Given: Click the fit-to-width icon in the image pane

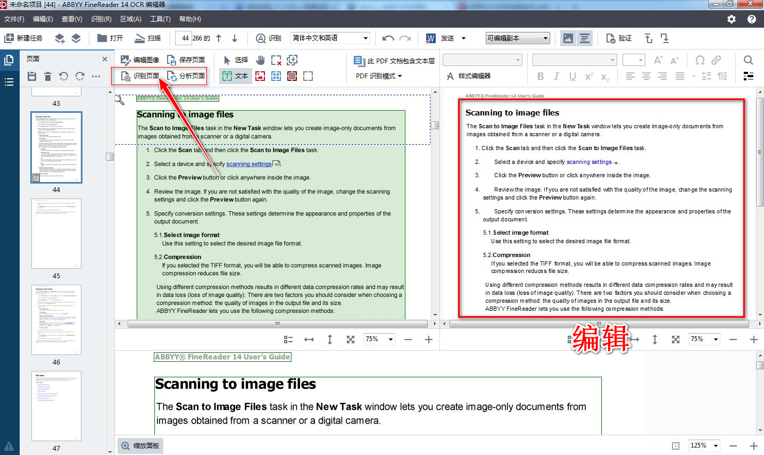Looking at the screenshot, I should click(x=309, y=340).
